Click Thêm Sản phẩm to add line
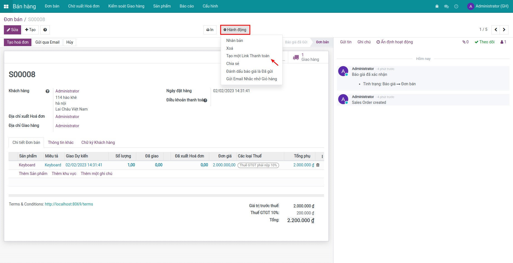 (33, 174)
